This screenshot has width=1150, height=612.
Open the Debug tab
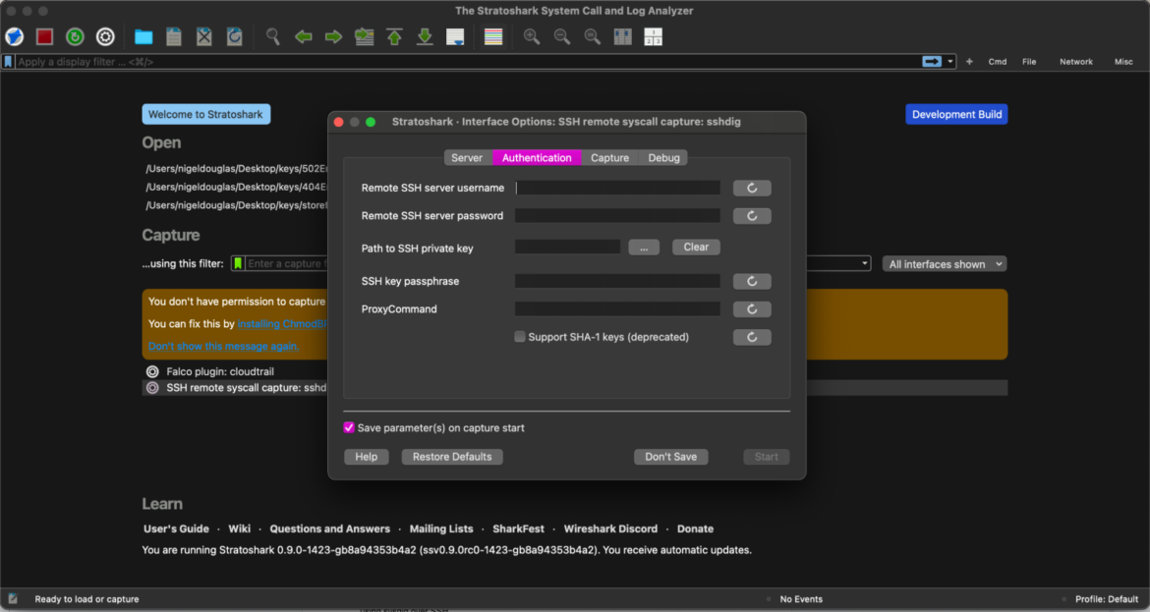tap(663, 157)
